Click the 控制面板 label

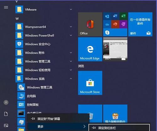pos(33,105)
